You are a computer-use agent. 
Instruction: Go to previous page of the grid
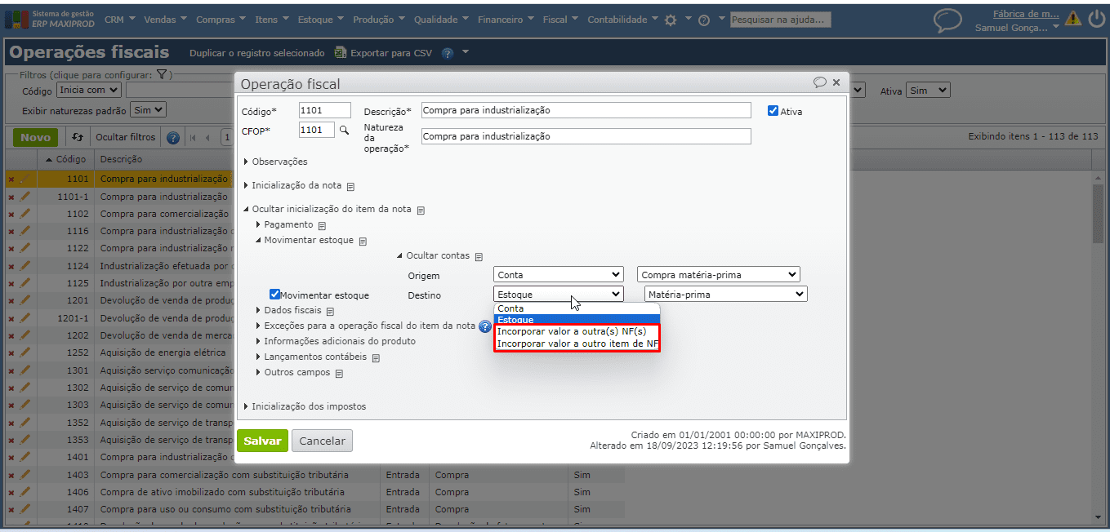pos(207,137)
